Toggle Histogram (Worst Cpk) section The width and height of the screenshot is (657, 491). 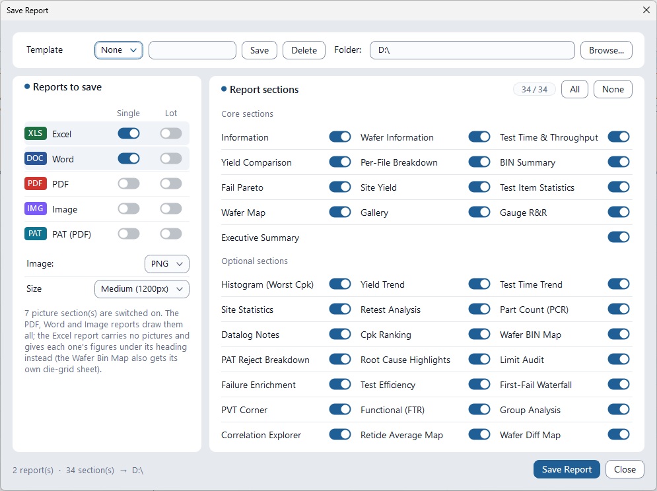tap(340, 284)
